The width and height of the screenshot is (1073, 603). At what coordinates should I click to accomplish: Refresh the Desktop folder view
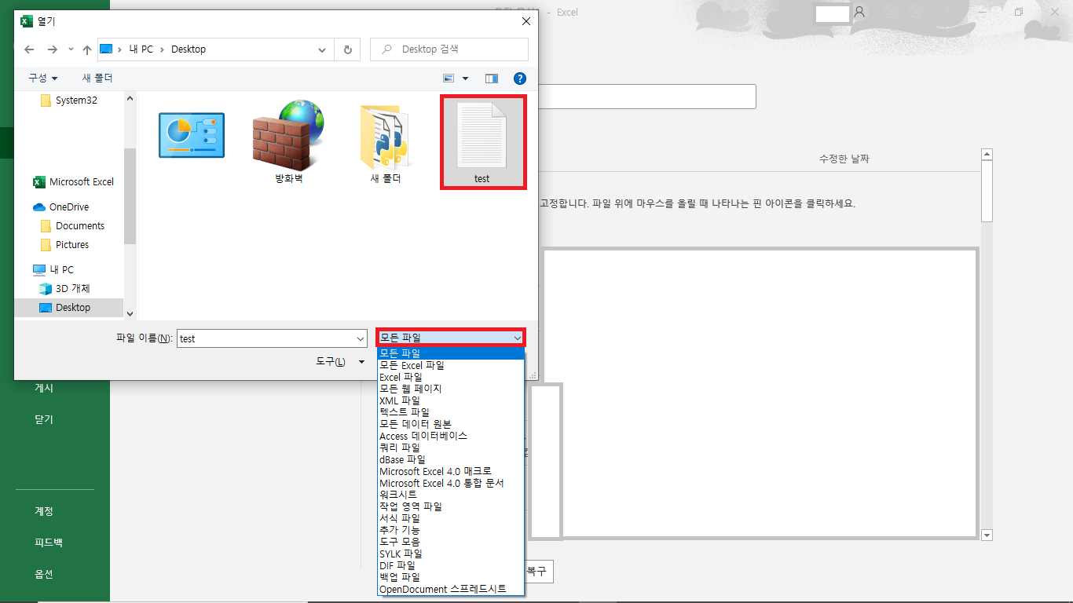(x=347, y=49)
